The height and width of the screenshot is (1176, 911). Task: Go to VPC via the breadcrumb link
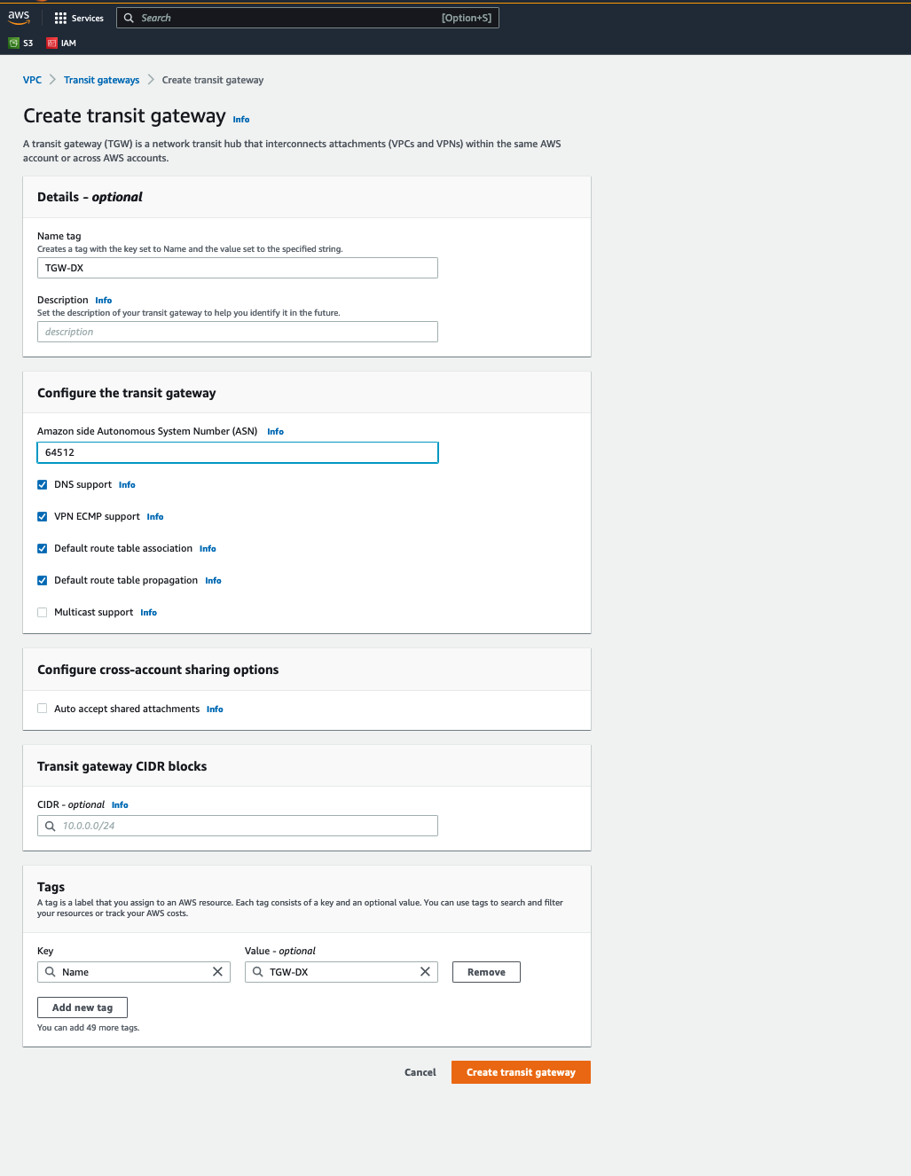point(32,80)
